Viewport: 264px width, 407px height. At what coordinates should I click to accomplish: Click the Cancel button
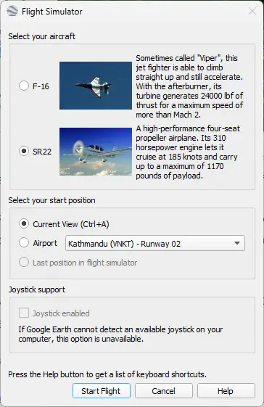pyautogui.click(x=163, y=390)
